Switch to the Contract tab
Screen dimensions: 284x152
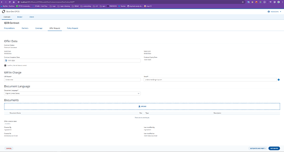click(x=7, y=17)
